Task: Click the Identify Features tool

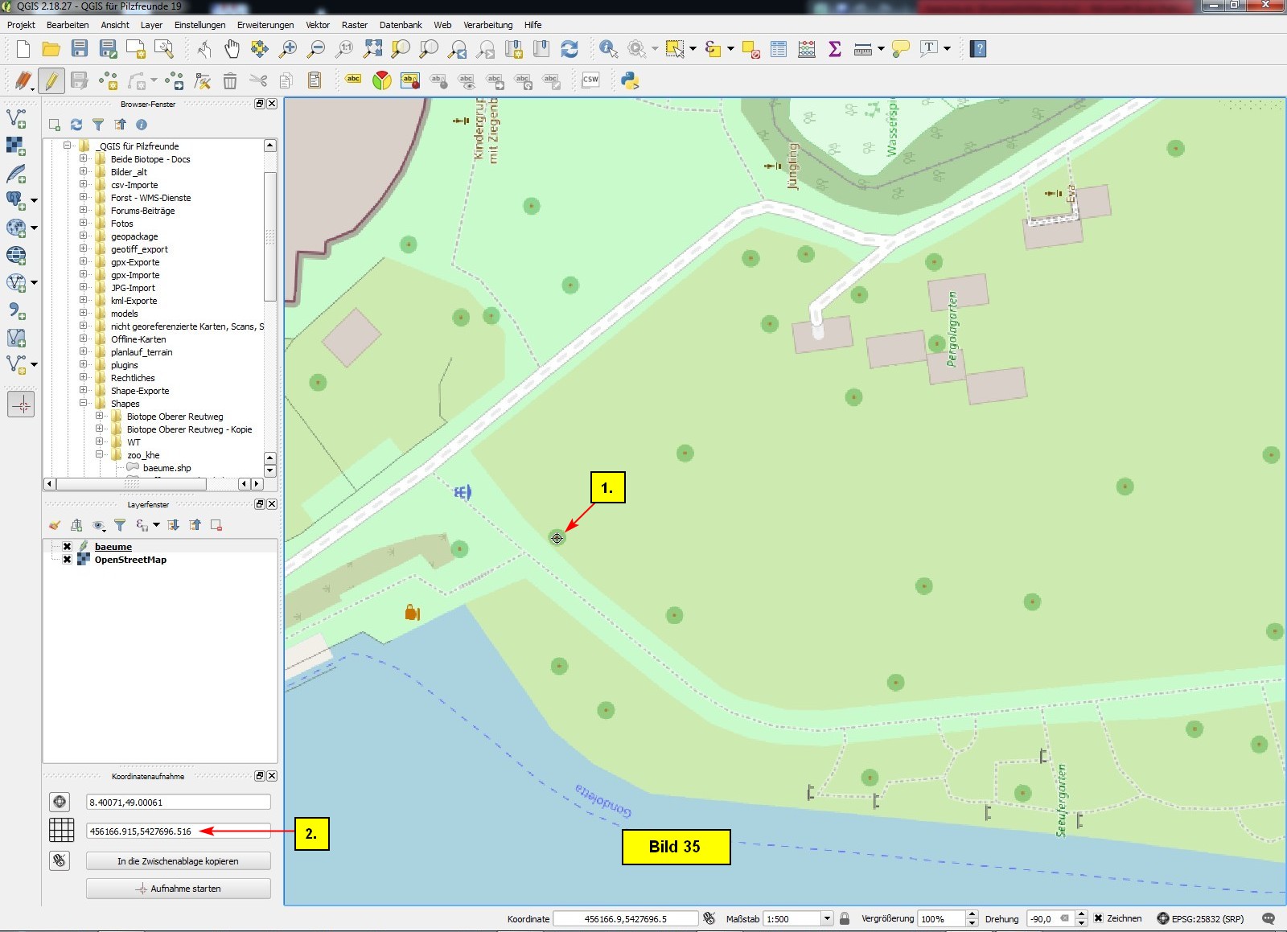Action: [x=608, y=49]
